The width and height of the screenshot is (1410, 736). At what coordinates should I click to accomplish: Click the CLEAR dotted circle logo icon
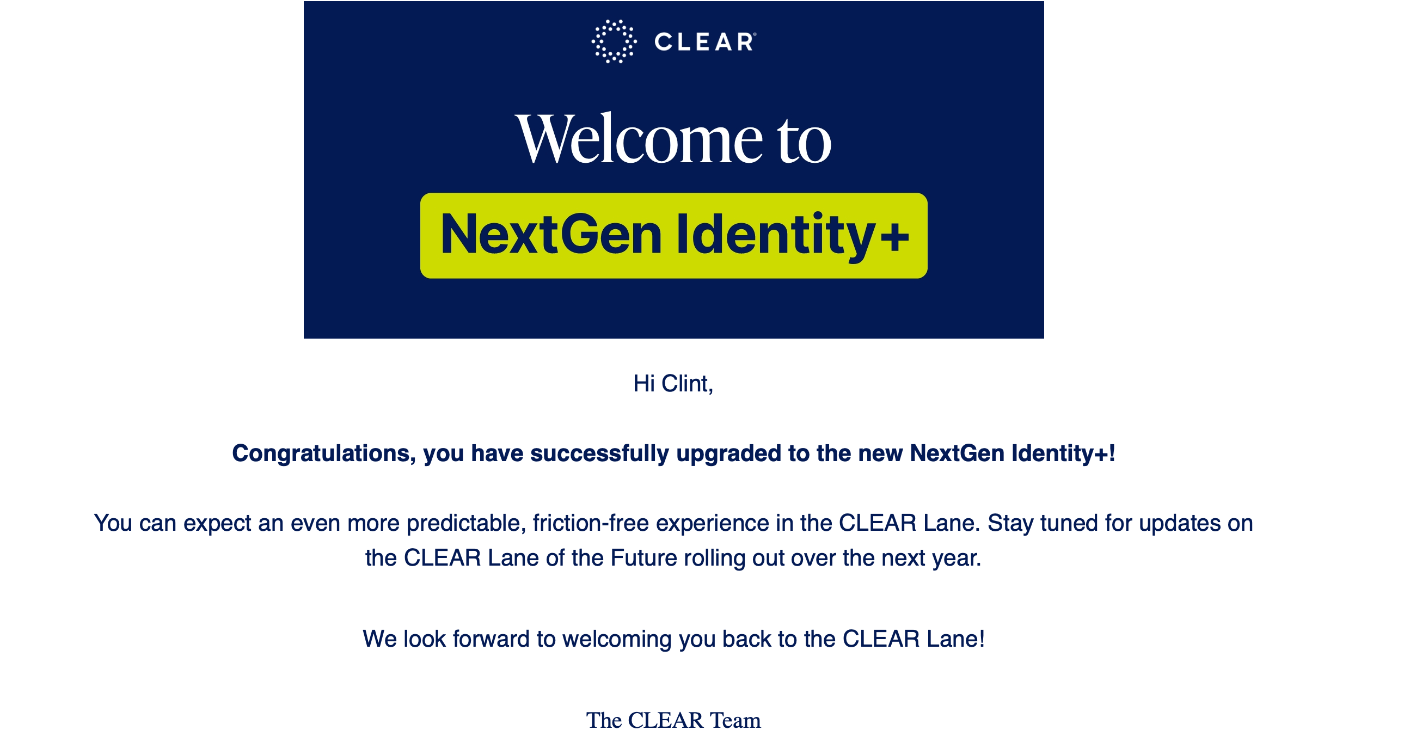(x=614, y=41)
